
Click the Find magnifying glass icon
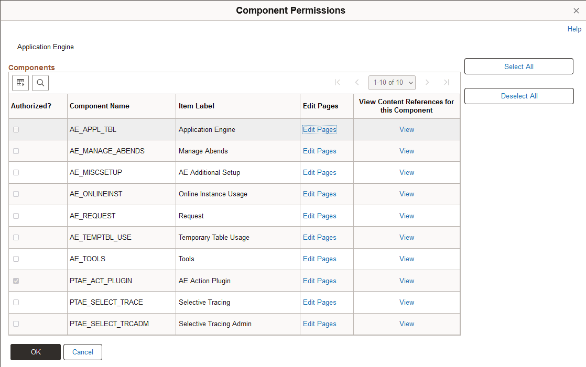click(x=40, y=83)
